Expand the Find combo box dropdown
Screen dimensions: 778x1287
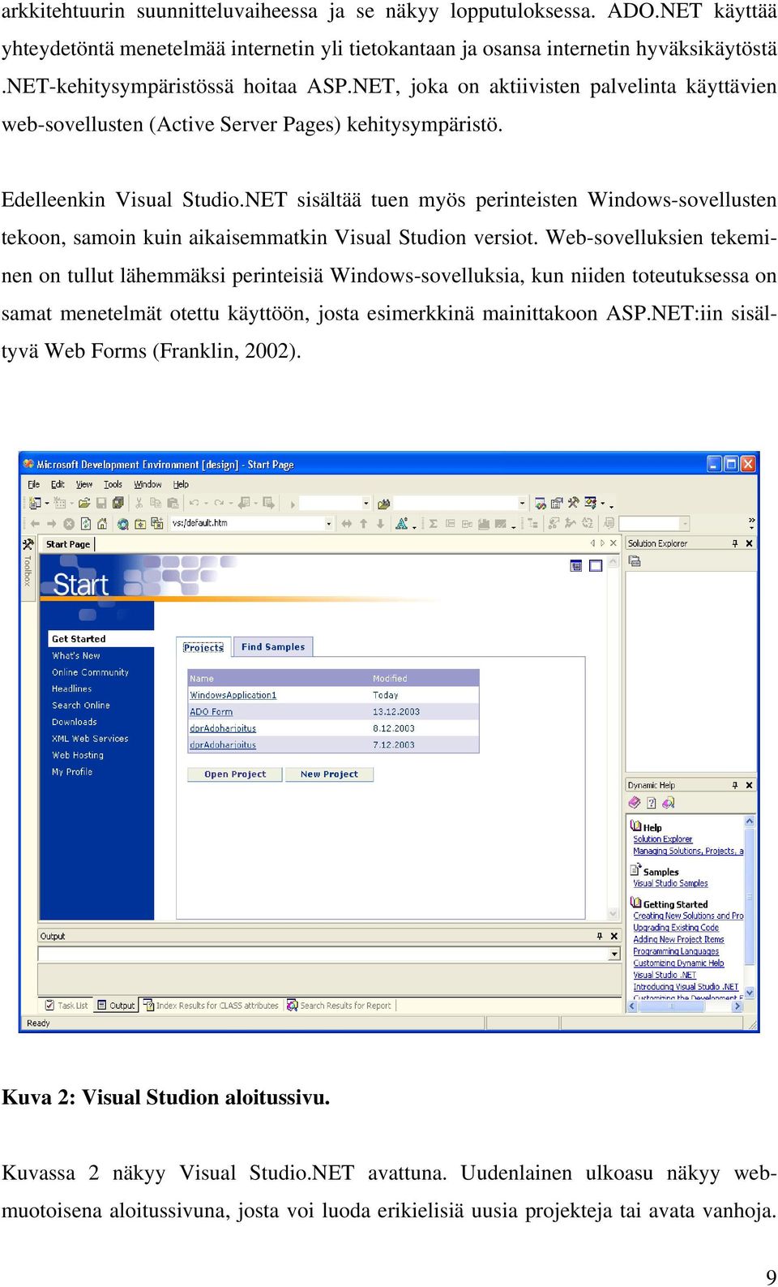click(x=522, y=504)
